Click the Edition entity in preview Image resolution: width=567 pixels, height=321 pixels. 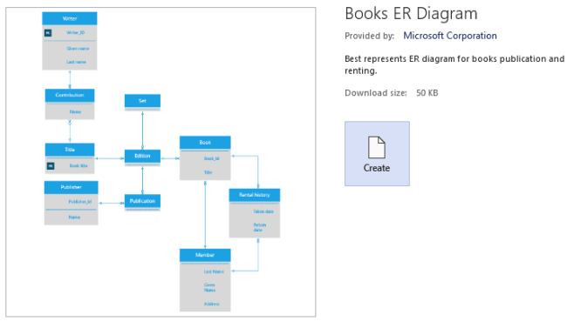click(x=142, y=157)
